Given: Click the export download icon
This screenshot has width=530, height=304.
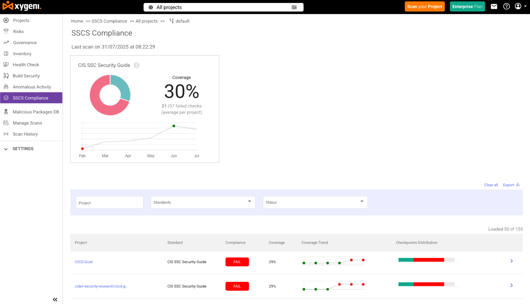Looking at the screenshot, I should [x=518, y=184].
